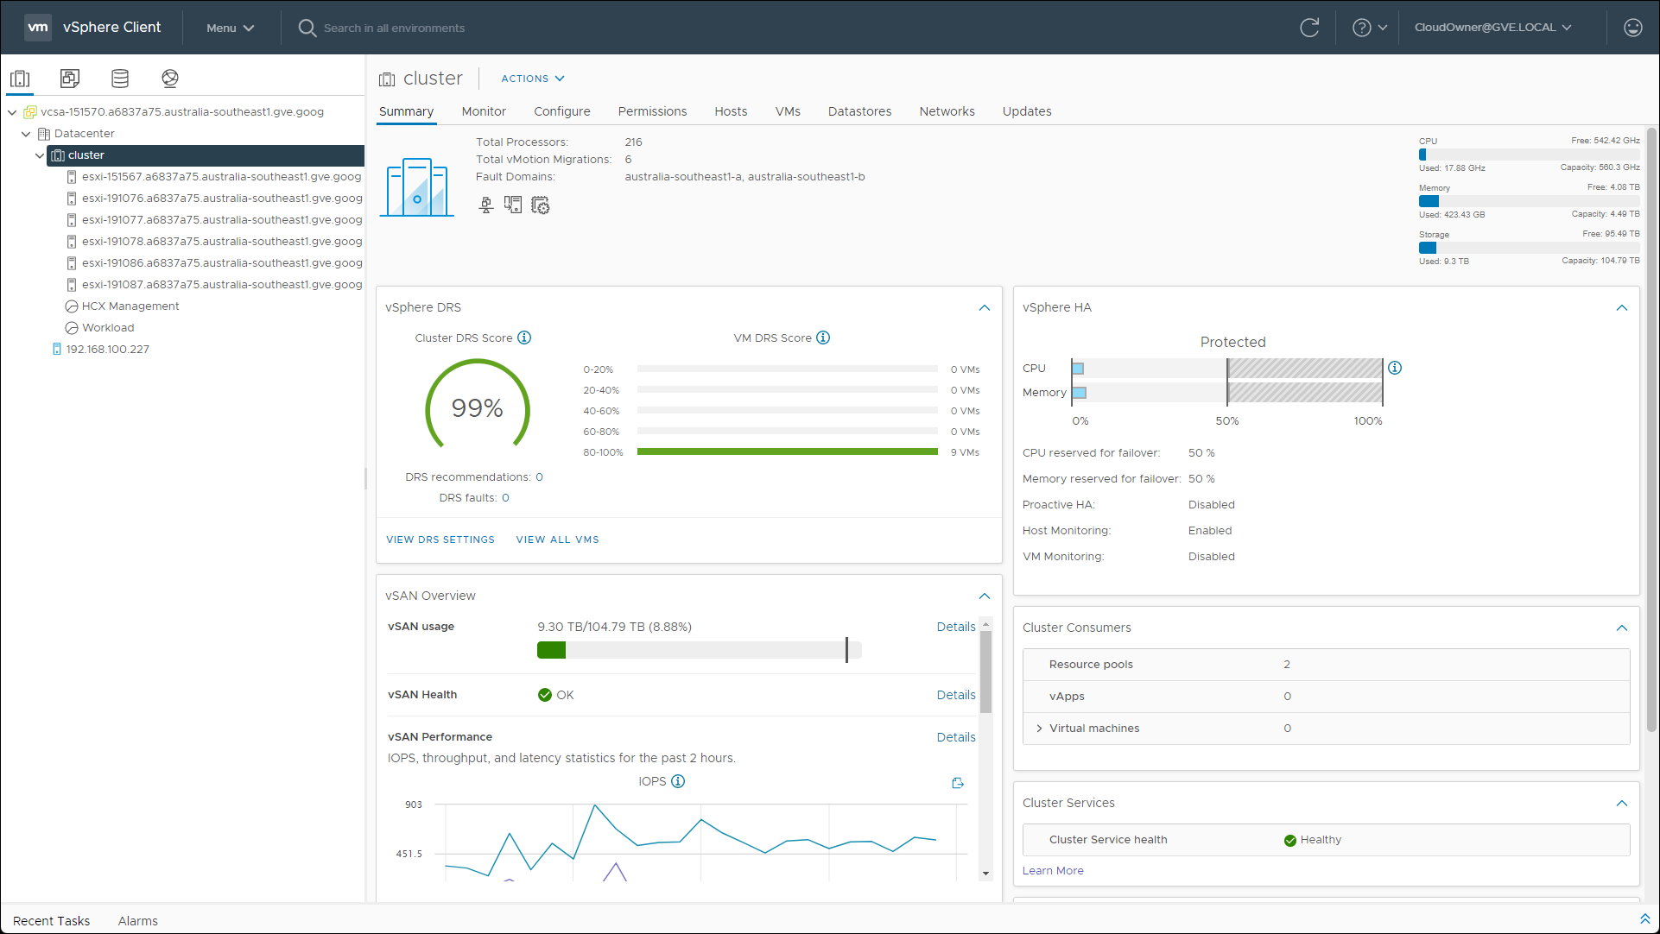Click the search magnifier icon
This screenshot has width=1660, height=934.
point(307,28)
